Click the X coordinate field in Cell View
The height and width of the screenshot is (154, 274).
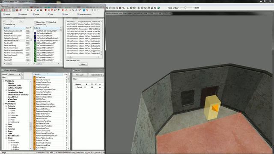(x=8, y=21)
